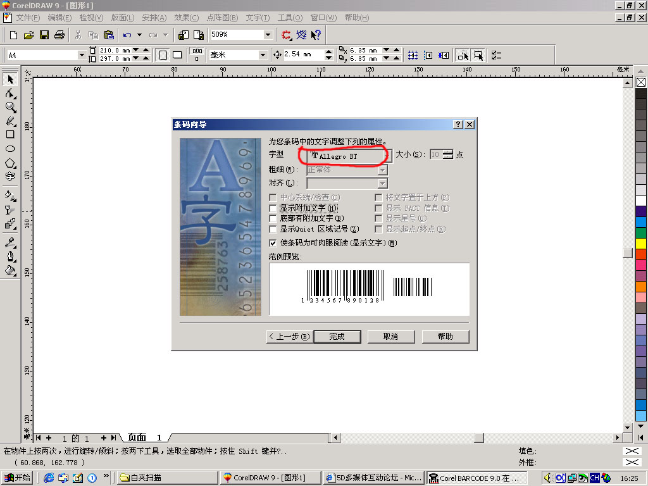Click the Save floppy disk icon
648x486 pixels.
[x=44, y=35]
